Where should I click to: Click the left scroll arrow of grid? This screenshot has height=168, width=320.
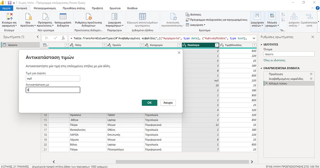(x=54, y=162)
